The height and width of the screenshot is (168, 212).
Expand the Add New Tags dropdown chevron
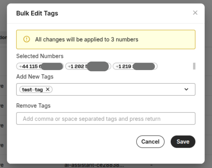point(186,89)
